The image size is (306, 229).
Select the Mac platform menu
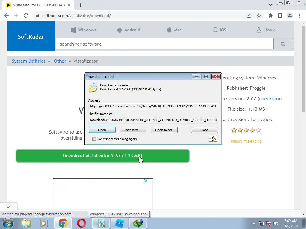tap(174, 30)
